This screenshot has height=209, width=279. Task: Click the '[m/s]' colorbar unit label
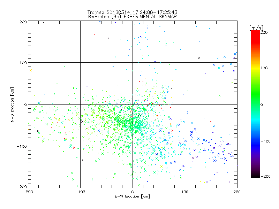(256, 28)
